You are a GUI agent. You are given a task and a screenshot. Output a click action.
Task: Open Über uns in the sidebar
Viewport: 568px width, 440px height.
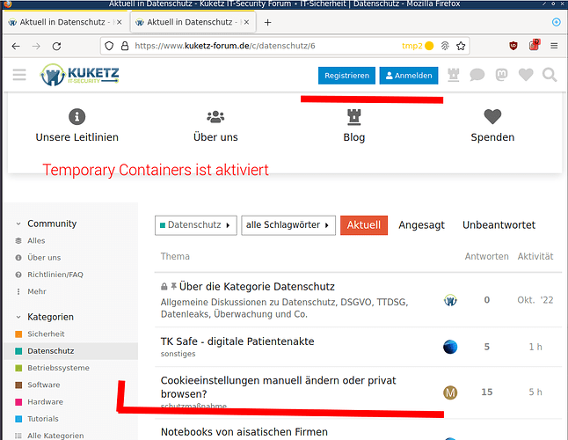[44, 258]
